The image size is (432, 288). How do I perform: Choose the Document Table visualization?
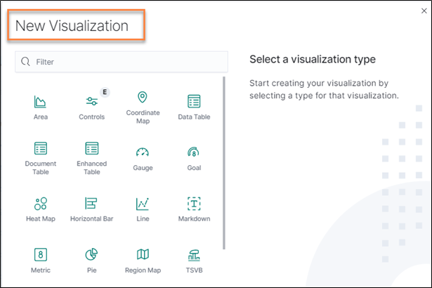(41, 158)
